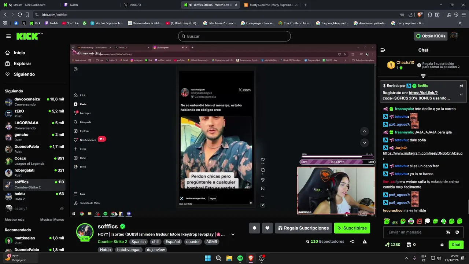Screen dimensions: 469x264
Task: Show hidden system tray icons
Action: (406, 258)
